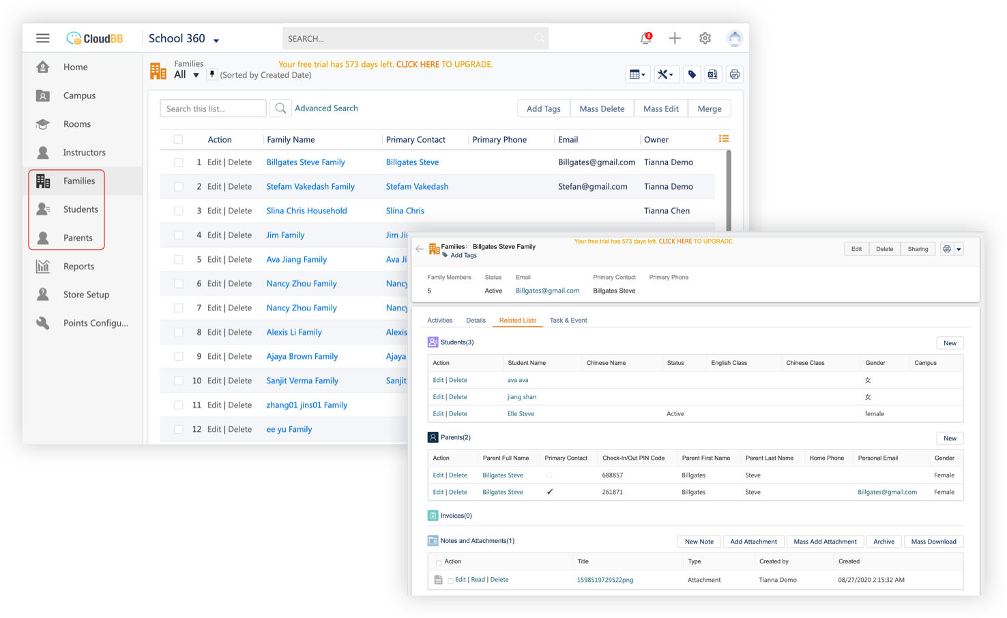1007x618 pixels.
Task: Click the pin icon beside All view
Action: (211, 74)
